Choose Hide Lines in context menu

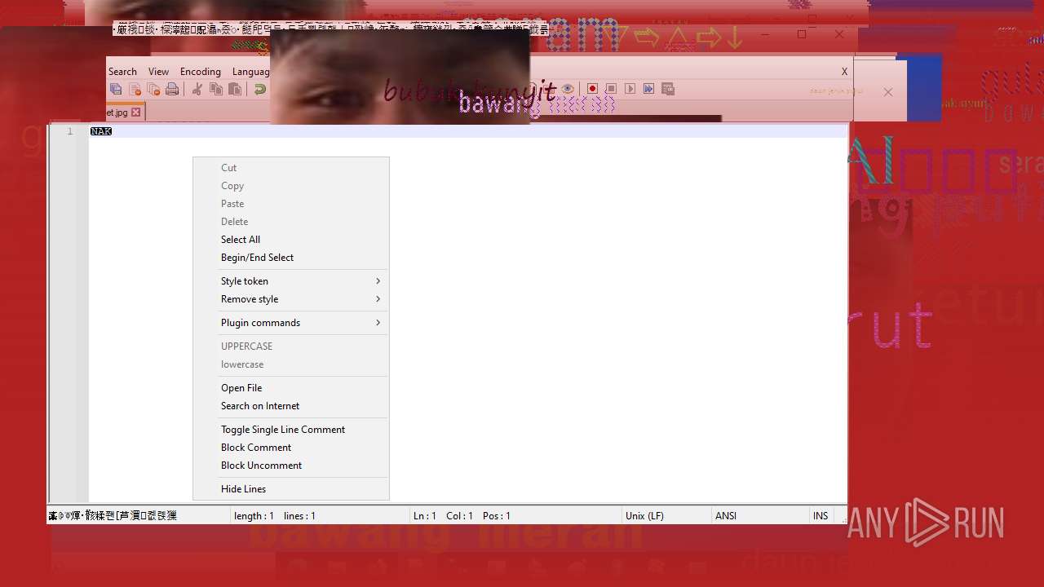tap(291, 489)
